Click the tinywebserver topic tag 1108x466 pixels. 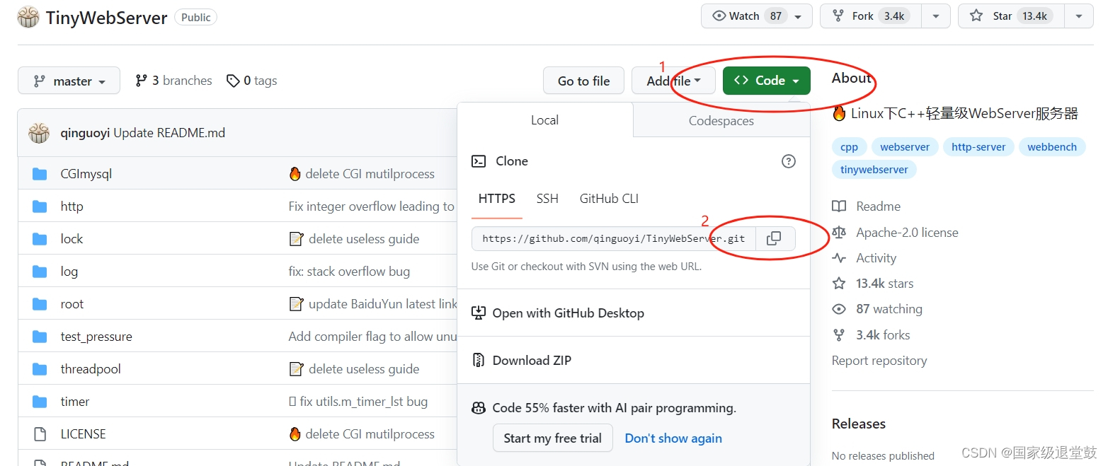point(874,170)
